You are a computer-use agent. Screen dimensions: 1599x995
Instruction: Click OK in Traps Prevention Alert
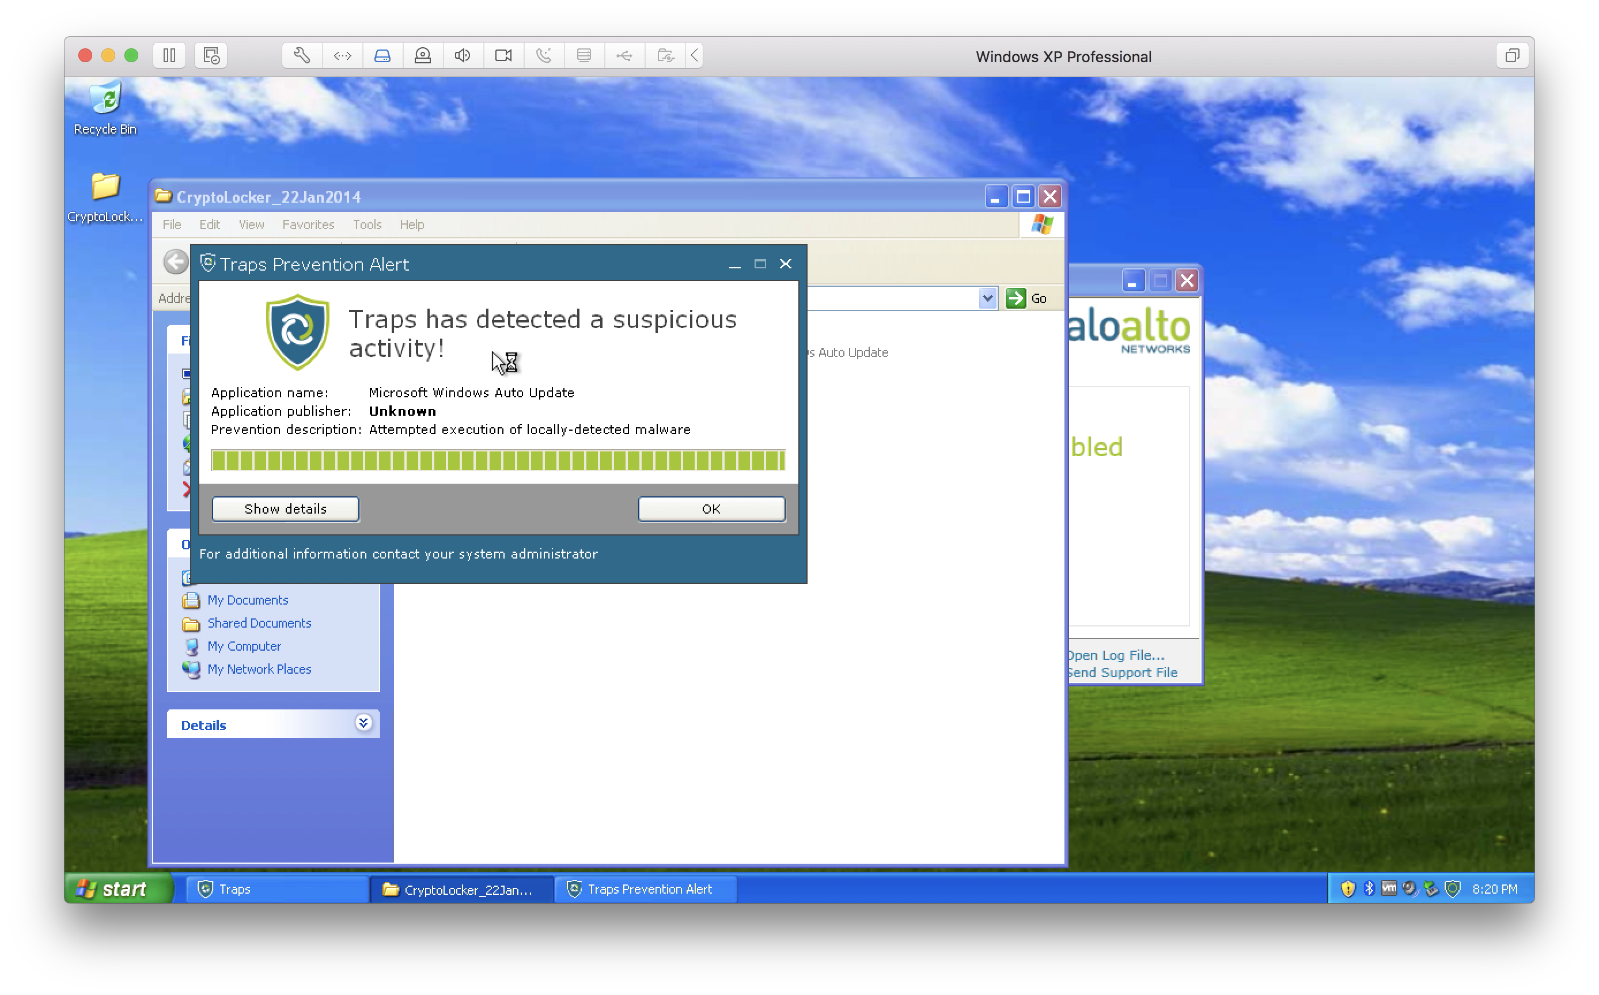711,510
